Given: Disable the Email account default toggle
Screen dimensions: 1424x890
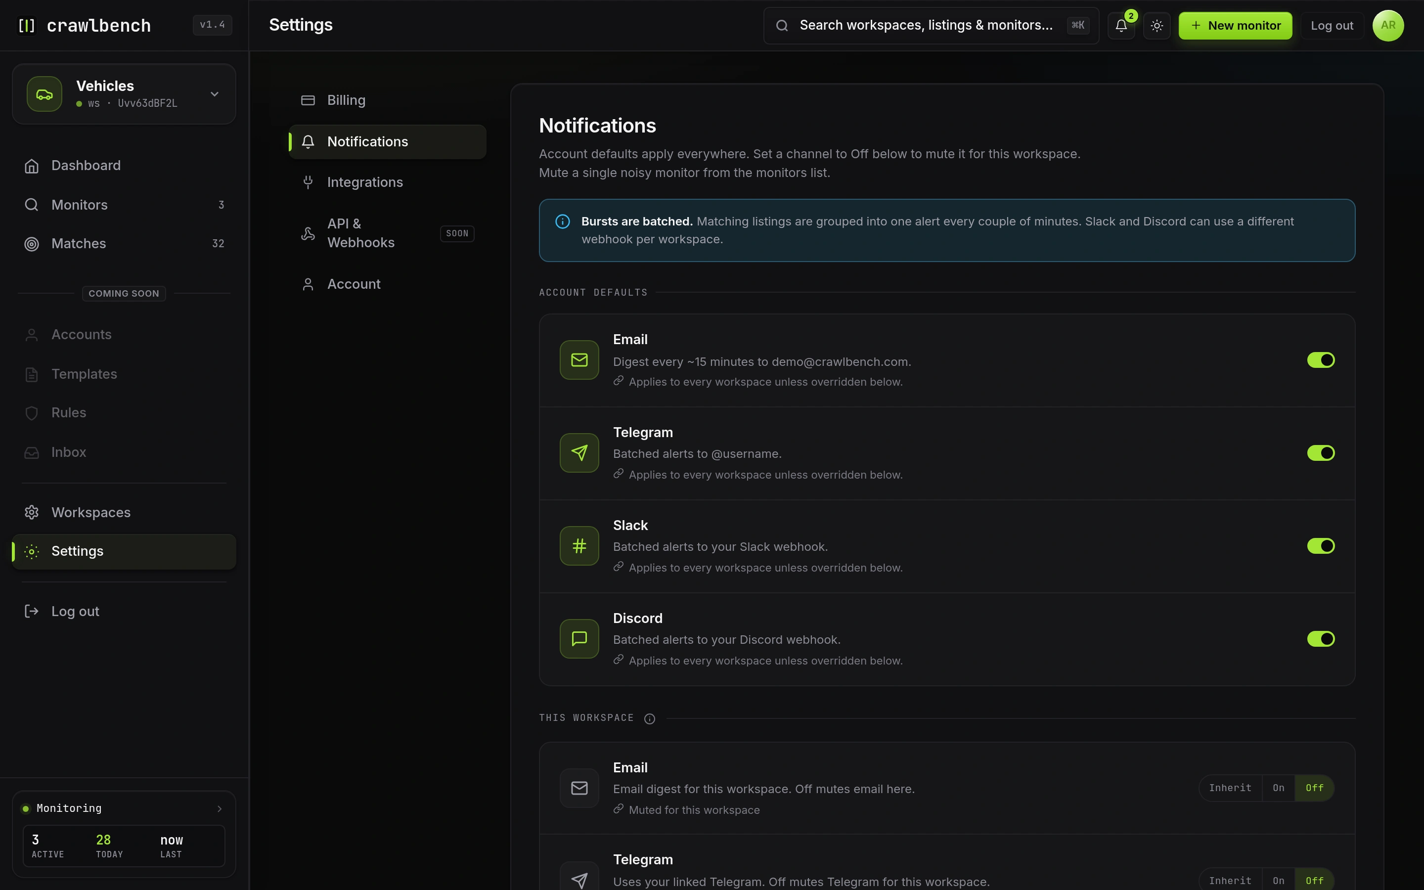Looking at the screenshot, I should pyautogui.click(x=1321, y=359).
